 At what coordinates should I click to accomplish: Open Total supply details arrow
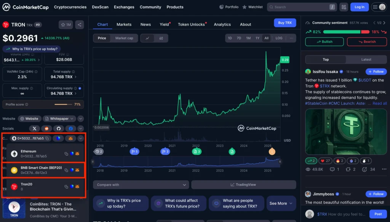coord(76,77)
